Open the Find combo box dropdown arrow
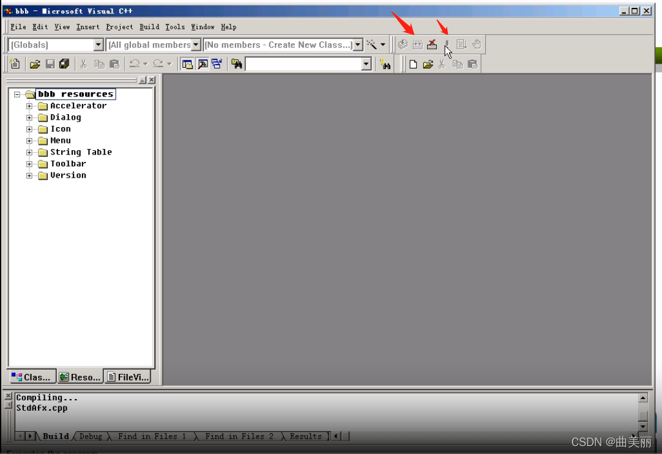662x454 pixels. (366, 64)
